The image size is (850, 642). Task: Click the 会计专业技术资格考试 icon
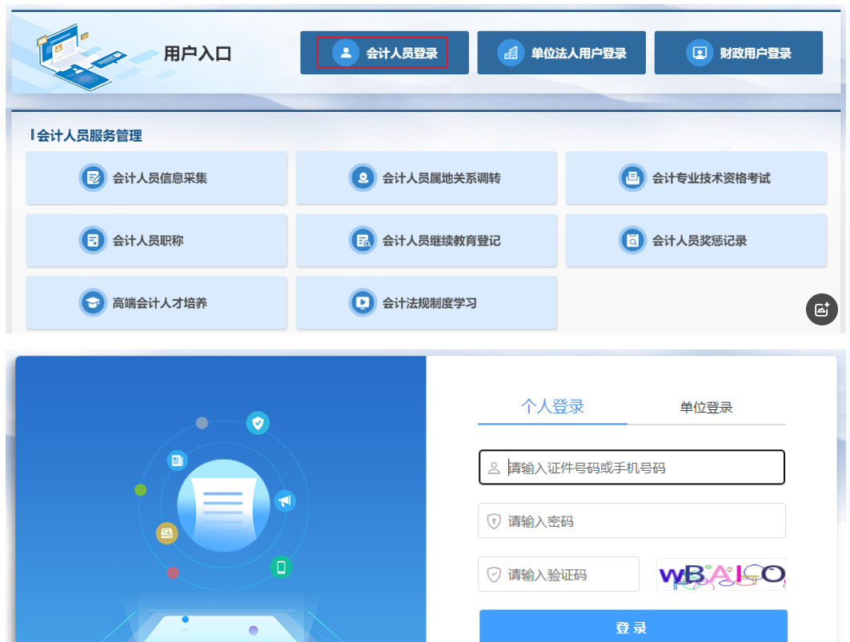(631, 177)
